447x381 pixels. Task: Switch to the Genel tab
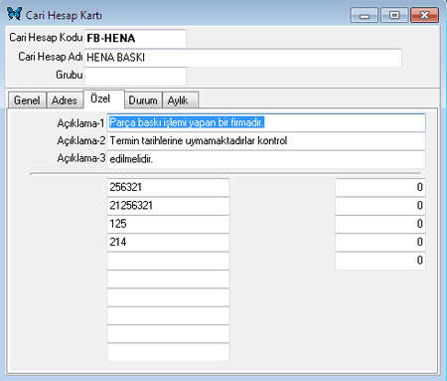(27, 100)
